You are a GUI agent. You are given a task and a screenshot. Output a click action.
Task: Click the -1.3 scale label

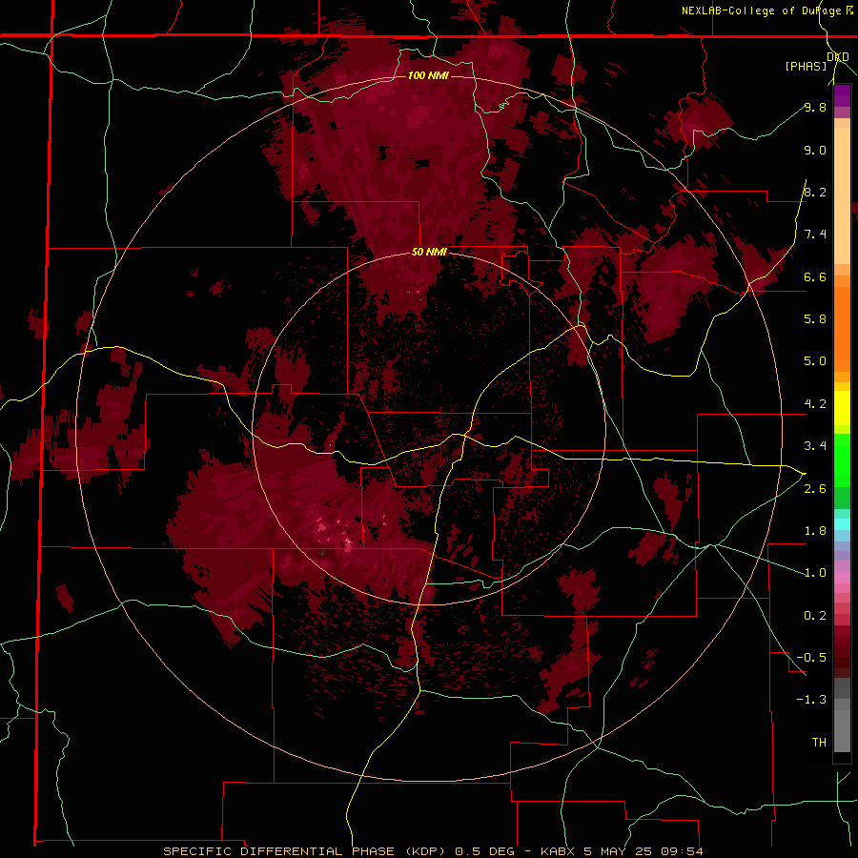(811, 700)
